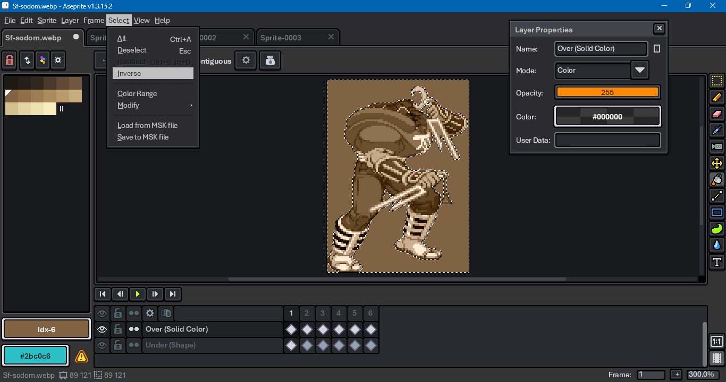
Task: Click the Idx-6 foreground color swatch
Action: click(x=46, y=329)
